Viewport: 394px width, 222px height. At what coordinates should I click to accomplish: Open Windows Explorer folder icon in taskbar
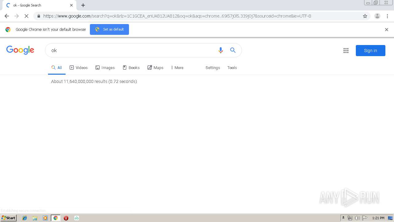click(x=35, y=218)
